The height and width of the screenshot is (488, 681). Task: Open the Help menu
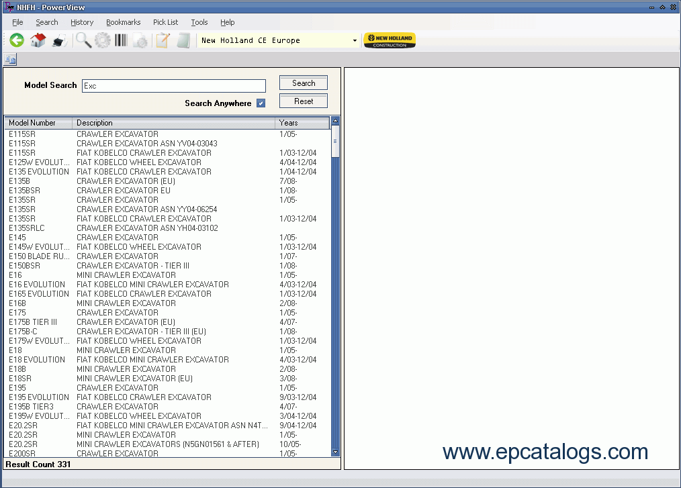[227, 22]
